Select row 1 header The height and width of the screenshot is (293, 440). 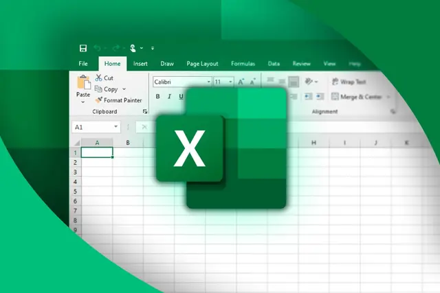coord(75,152)
